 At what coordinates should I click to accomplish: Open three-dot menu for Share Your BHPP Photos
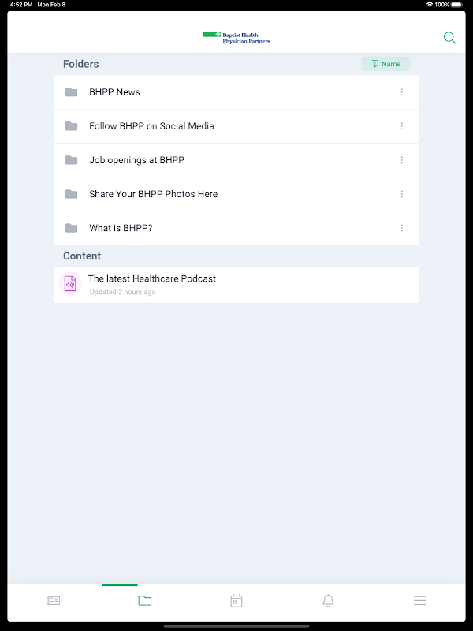(x=402, y=194)
